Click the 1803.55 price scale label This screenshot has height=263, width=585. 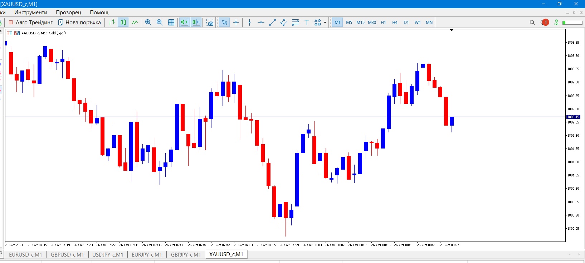tap(573, 42)
